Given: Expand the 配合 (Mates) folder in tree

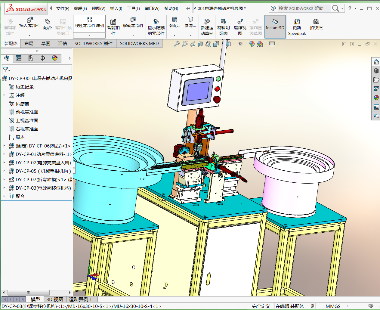Looking at the screenshot, I should point(4,196).
